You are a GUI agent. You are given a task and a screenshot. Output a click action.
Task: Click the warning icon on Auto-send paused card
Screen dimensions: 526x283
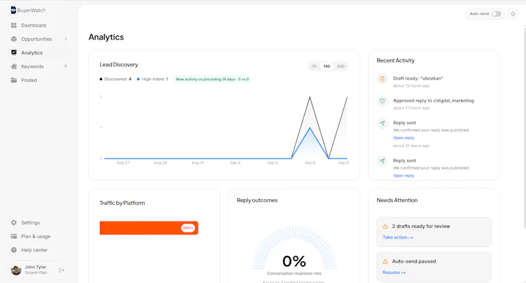[x=385, y=261]
